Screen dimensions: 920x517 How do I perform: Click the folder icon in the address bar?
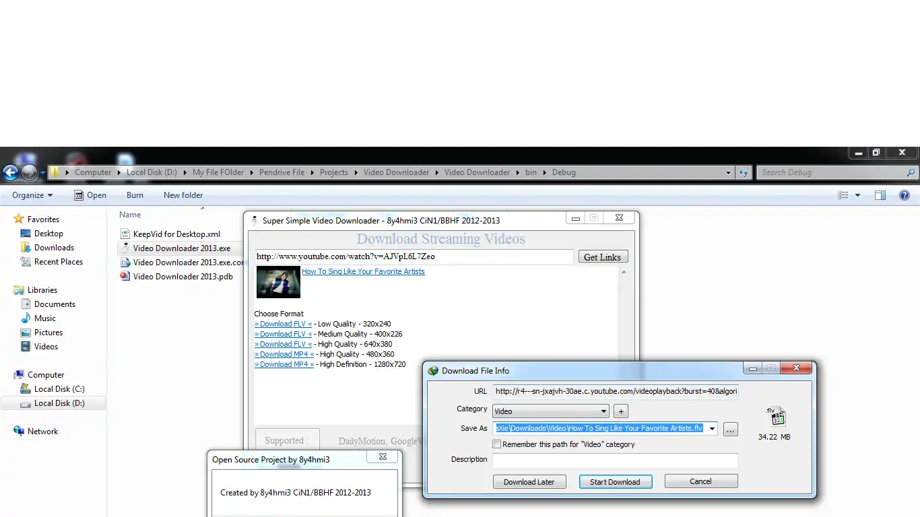[x=55, y=172]
